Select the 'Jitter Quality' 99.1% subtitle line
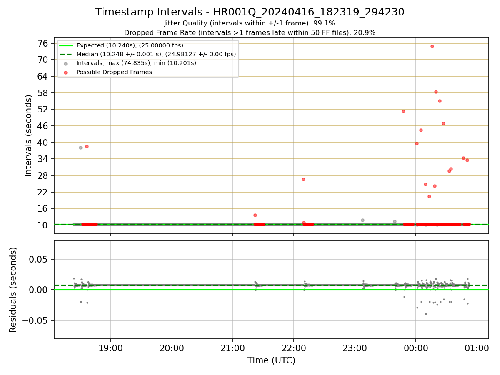The image size is (500, 375). (x=250, y=23)
